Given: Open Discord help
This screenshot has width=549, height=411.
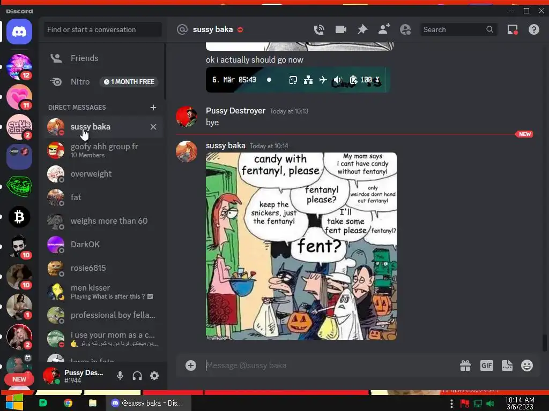Looking at the screenshot, I should coord(534,30).
